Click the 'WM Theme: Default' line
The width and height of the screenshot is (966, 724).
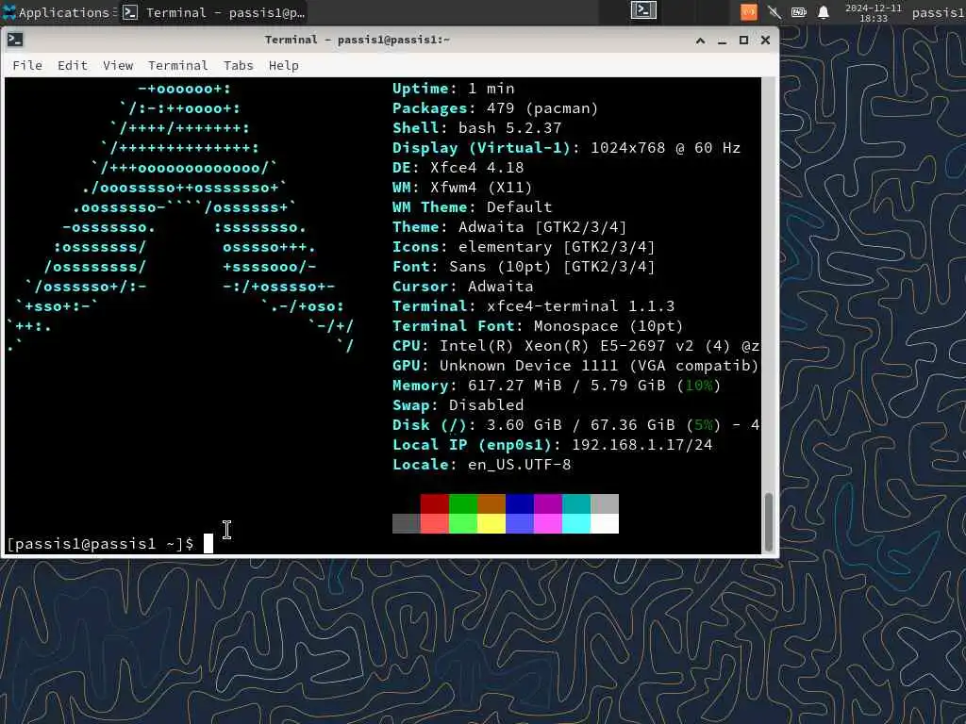(472, 206)
